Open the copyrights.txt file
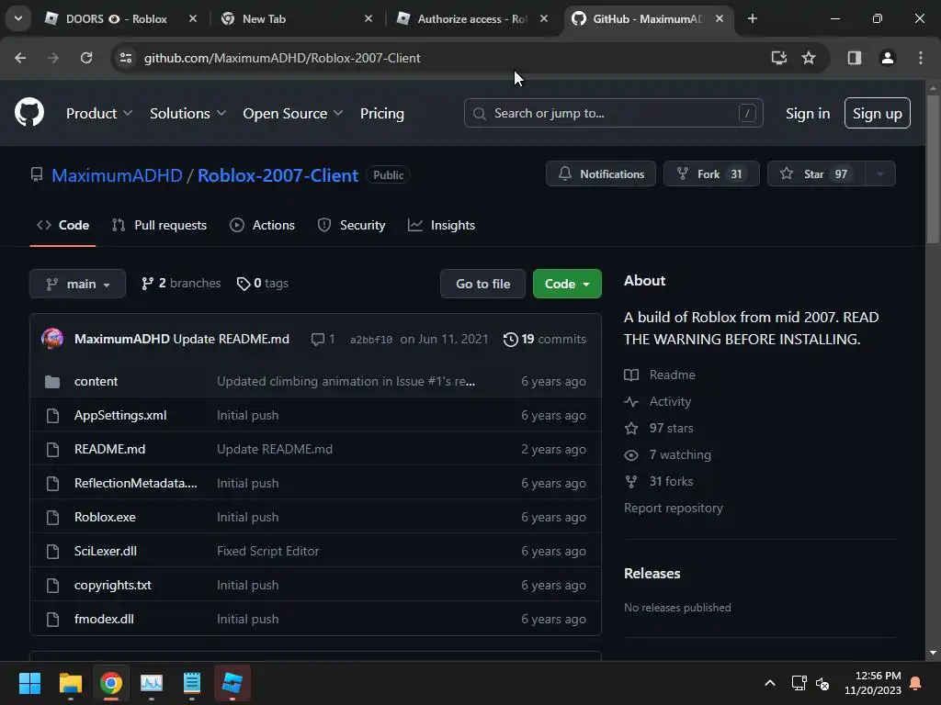941x705 pixels. [113, 585]
